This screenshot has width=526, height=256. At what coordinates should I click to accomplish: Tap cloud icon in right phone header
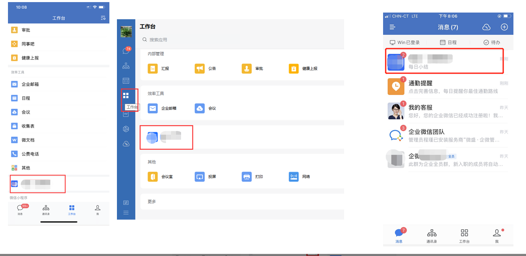pyautogui.click(x=487, y=27)
